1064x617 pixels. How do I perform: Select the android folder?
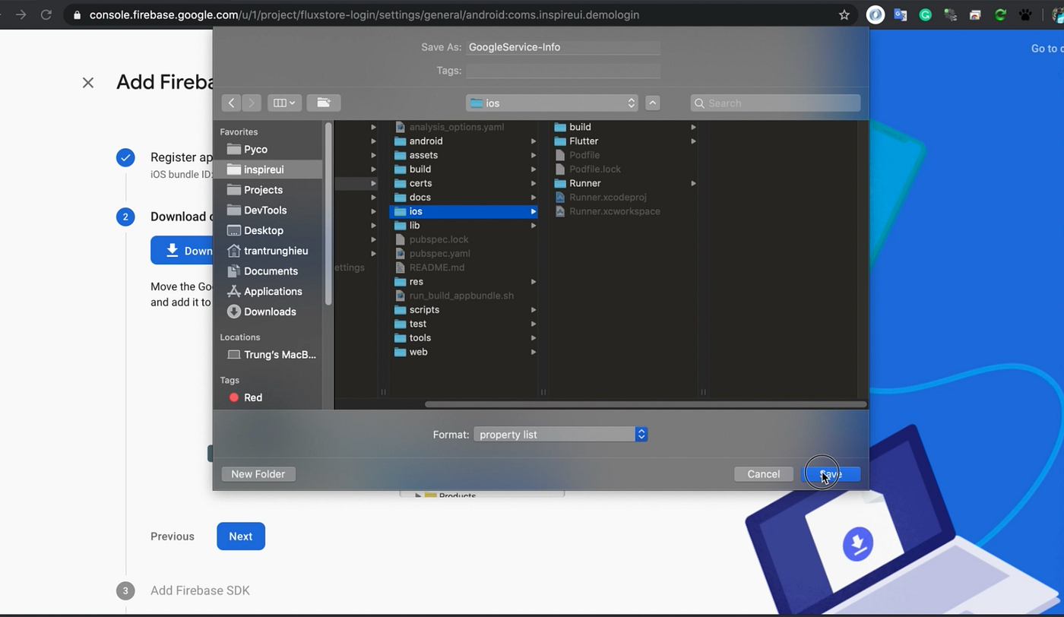point(464,141)
